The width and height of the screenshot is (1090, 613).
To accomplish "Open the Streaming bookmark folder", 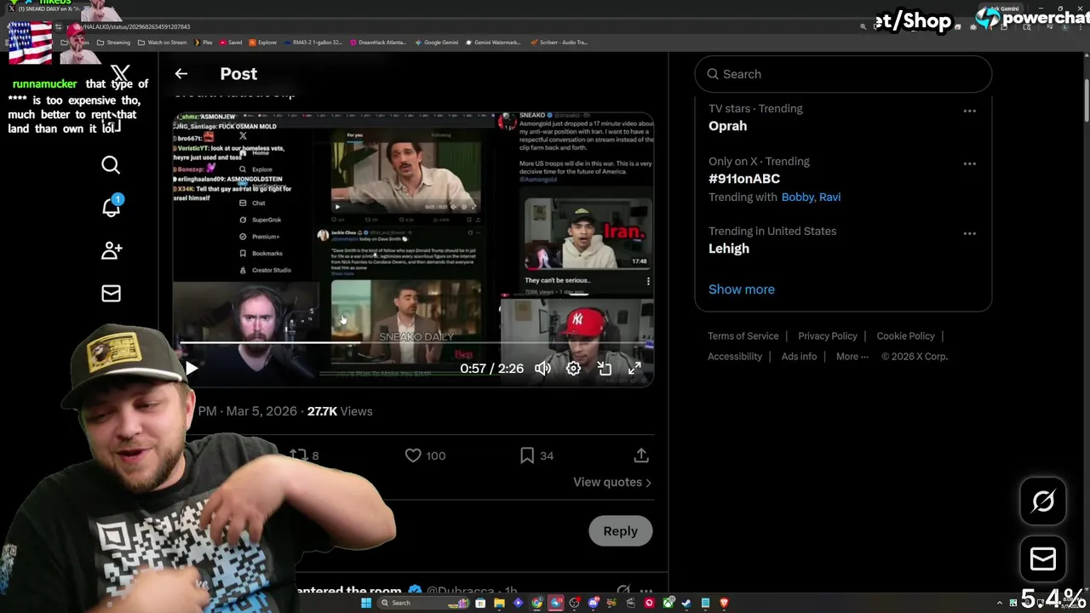I will [x=113, y=42].
